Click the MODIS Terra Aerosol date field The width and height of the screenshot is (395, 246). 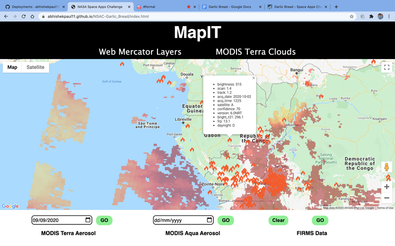(x=62, y=220)
